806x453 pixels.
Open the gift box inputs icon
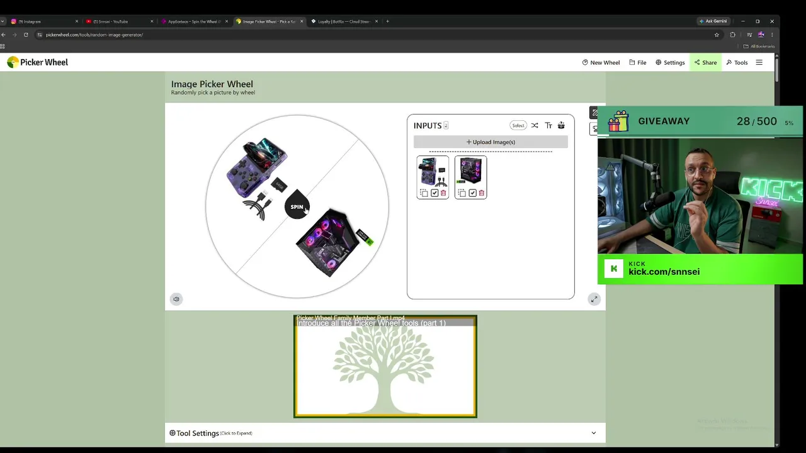pyautogui.click(x=561, y=125)
